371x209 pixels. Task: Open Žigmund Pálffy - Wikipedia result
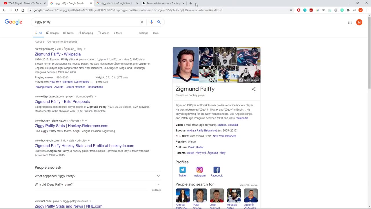[x=58, y=54]
